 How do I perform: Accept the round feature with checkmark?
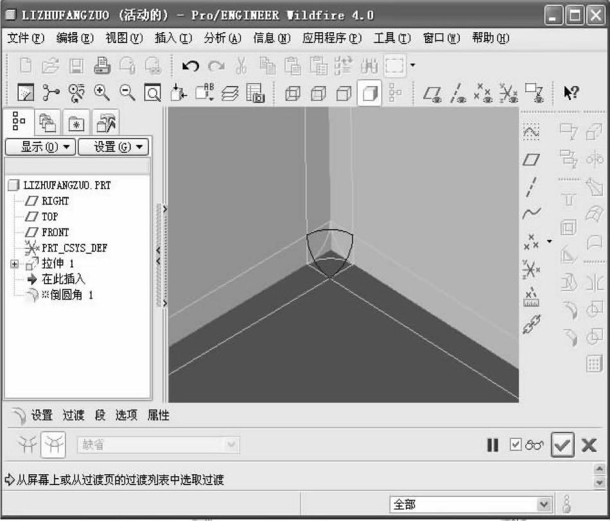pyautogui.click(x=562, y=445)
